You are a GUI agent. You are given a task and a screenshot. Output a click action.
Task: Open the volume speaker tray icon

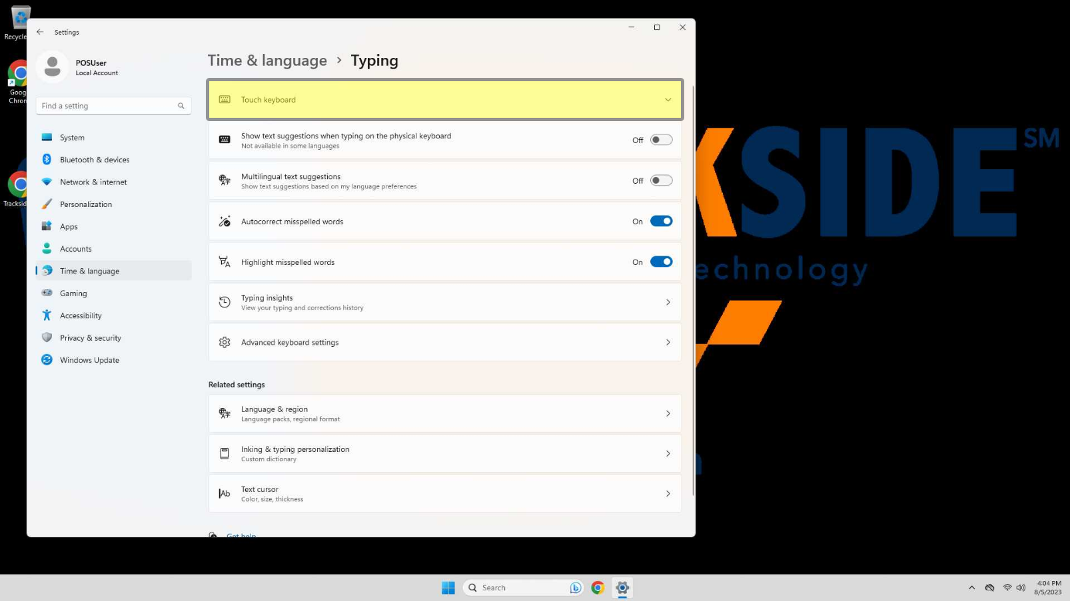1021,588
